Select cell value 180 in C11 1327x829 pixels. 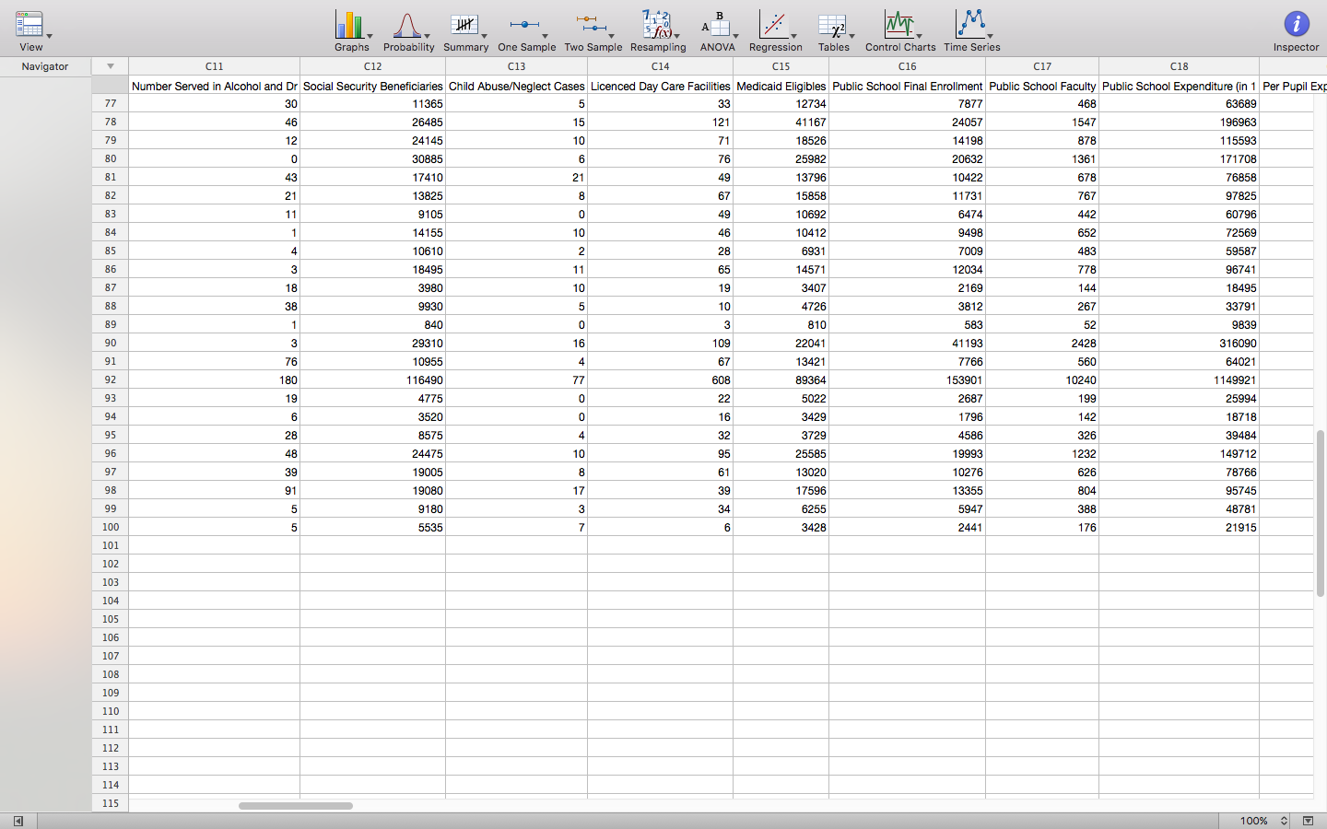coord(214,379)
